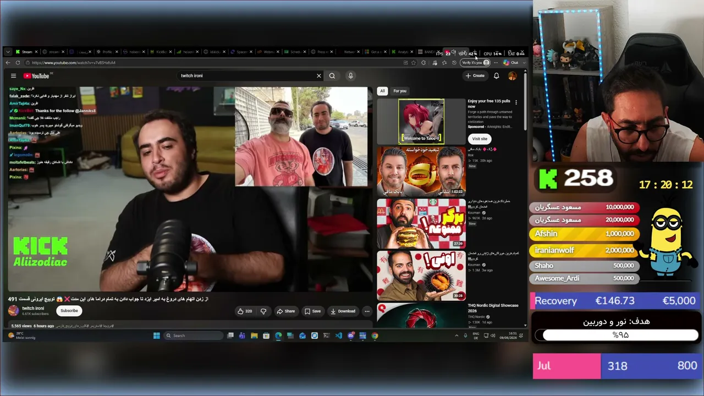Viewport: 704px width, 396px height.
Task: Open the browser tab search dropdown
Action: coord(7,52)
